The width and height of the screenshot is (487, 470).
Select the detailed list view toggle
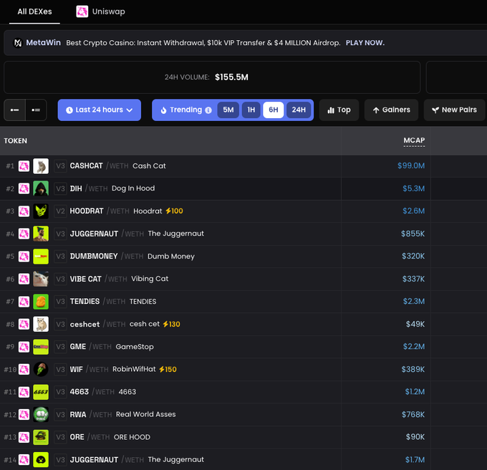(36, 110)
